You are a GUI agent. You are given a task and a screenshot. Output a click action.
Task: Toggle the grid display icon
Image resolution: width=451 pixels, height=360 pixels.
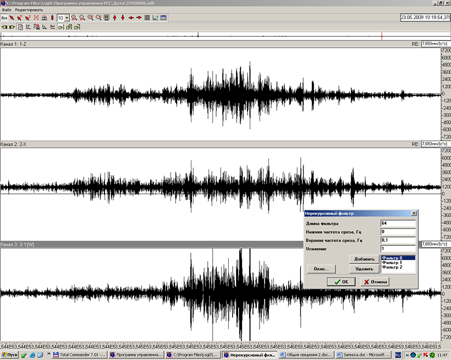coord(147,18)
